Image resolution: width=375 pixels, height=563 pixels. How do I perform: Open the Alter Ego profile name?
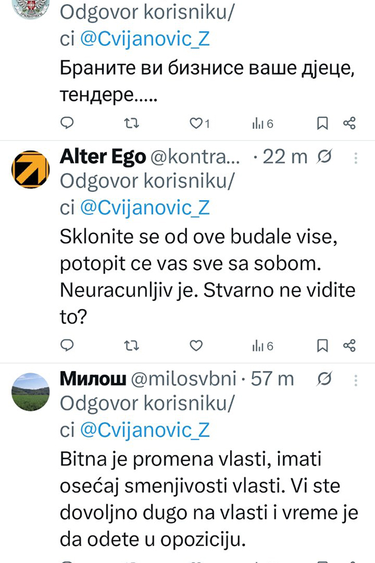coord(102,156)
